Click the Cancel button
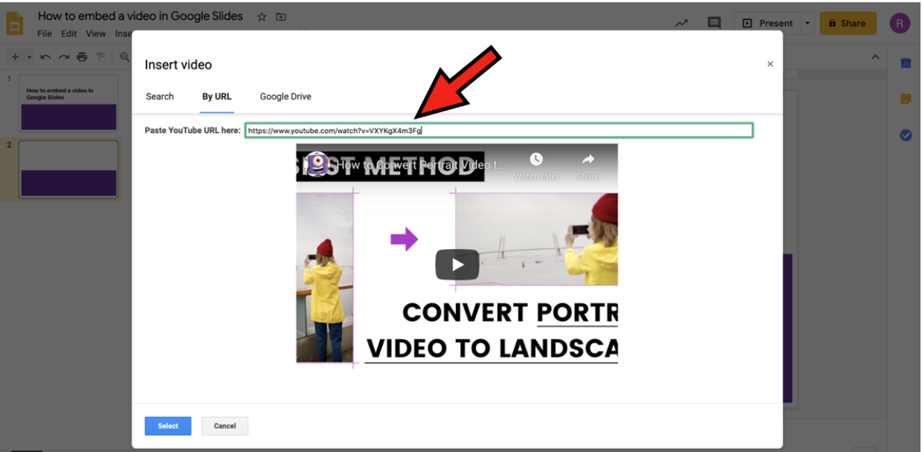Image resolution: width=922 pixels, height=452 pixels. pos(225,426)
